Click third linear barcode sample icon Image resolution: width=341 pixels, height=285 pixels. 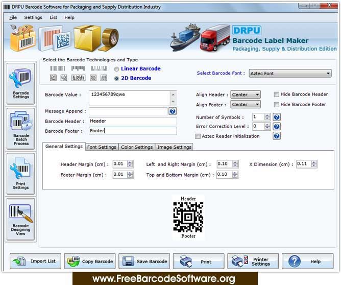[x=99, y=68]
